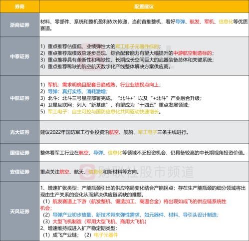Click 成飞产业链 in the 天风证券 row
Screen dimensions: 249x241
click(64, 235)
